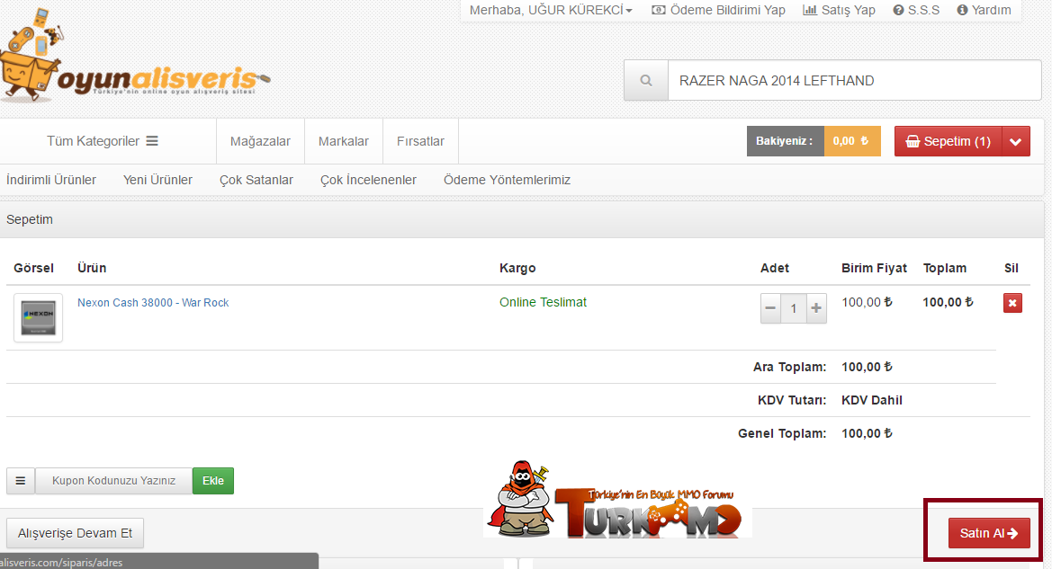Open Satış Yap link
The width and height of the screenshot is (1052, 569).
click(x=840, y=10)
